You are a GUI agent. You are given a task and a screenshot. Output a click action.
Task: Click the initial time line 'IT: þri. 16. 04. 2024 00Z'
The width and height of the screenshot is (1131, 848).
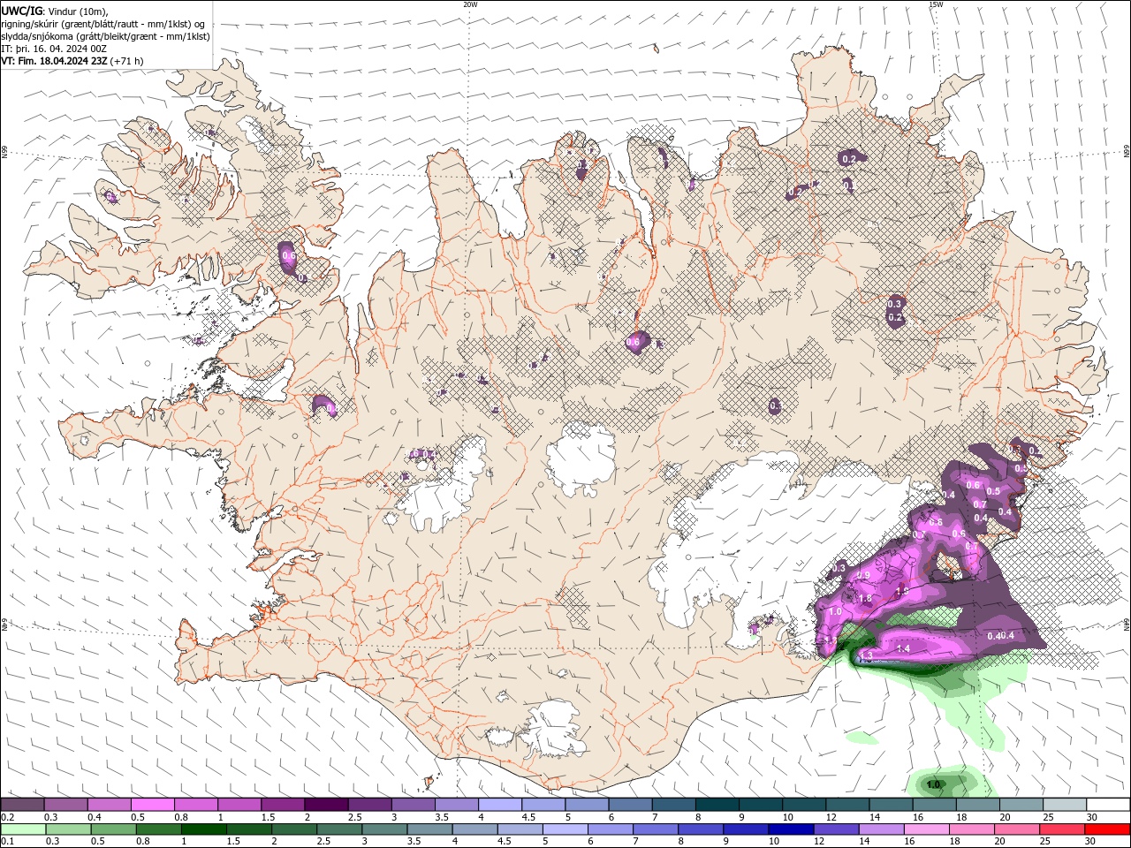(55, 49)
